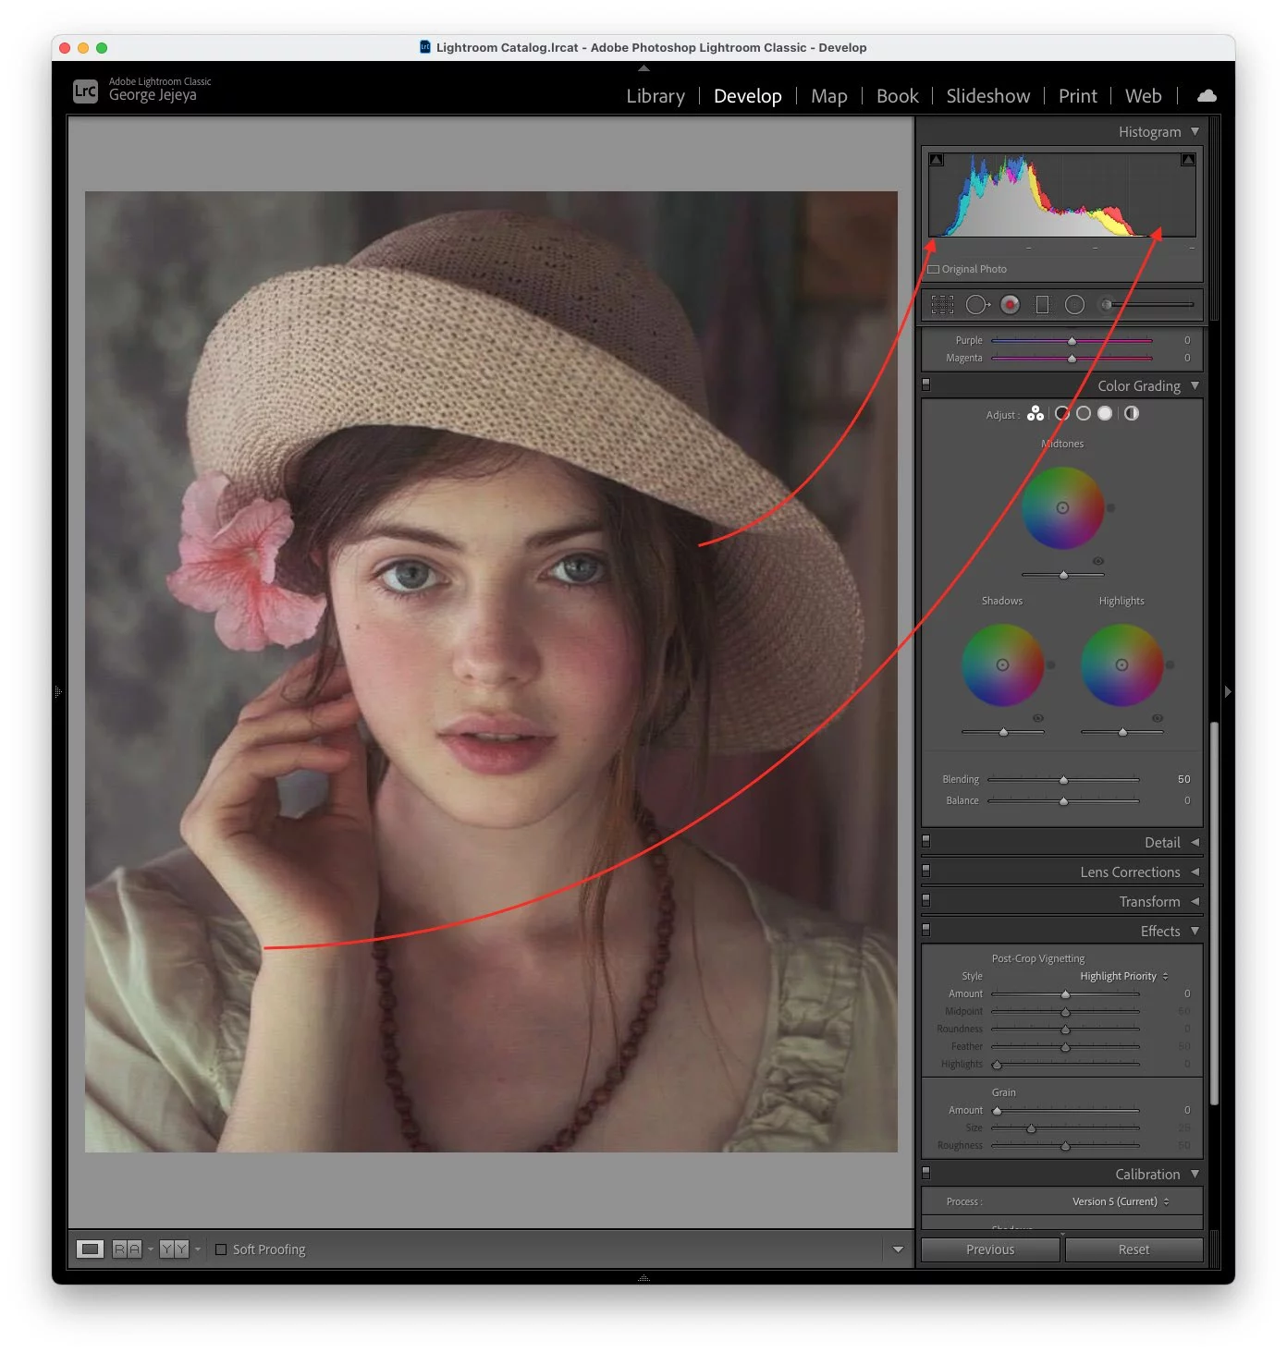Click the Reset button
This screenshot has height=1353, width=1287.
point(1134,1249)
